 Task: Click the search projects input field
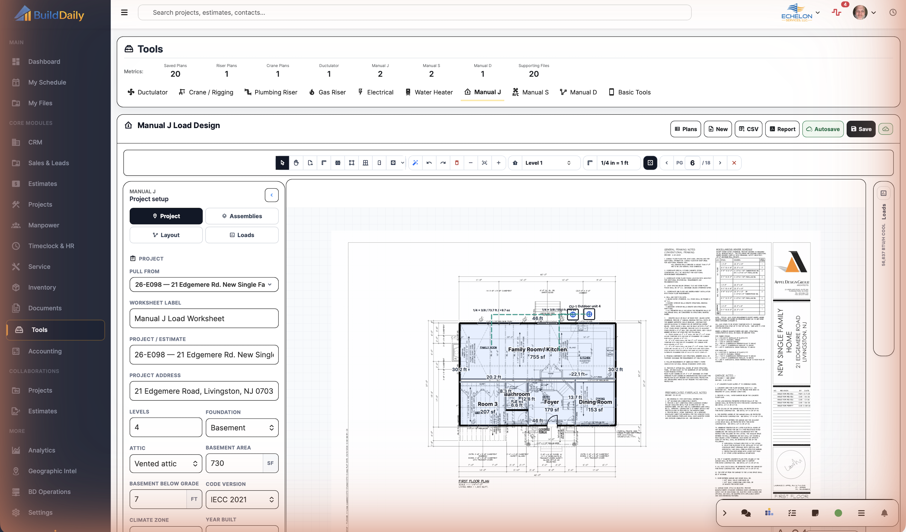click(415, 13)
